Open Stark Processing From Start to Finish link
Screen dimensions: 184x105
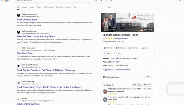[x=50, y=87]
